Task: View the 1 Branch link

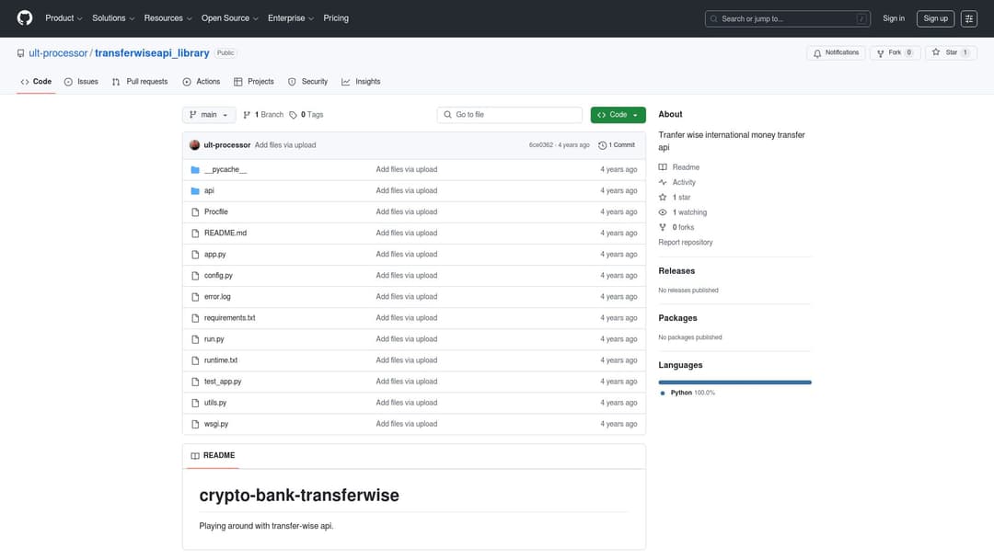Action: tap(263, 115)
